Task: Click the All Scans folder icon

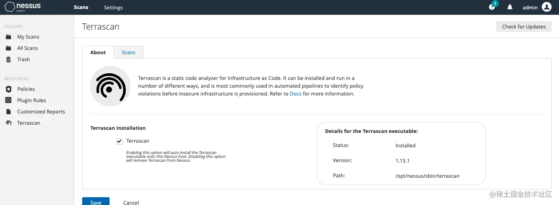Action: pyautogui.click(x=8, y=48)
